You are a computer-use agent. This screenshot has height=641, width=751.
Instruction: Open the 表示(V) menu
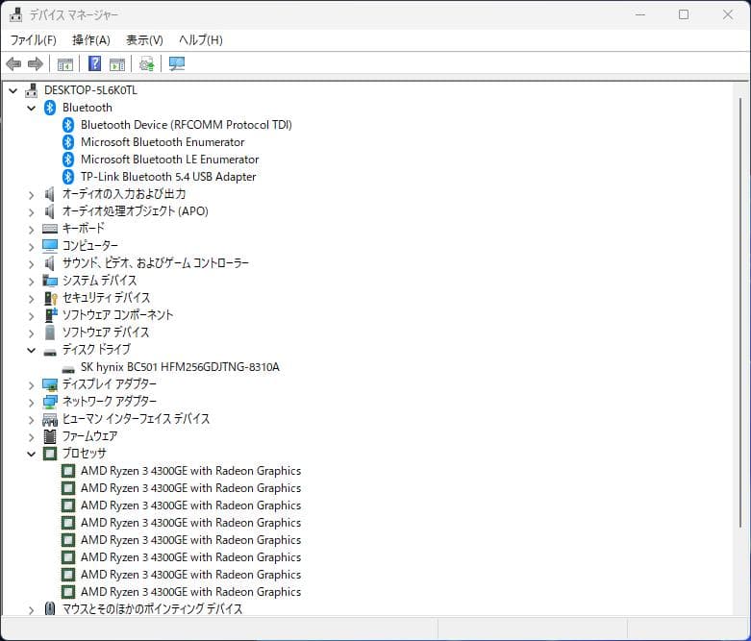tap(144, 39)
